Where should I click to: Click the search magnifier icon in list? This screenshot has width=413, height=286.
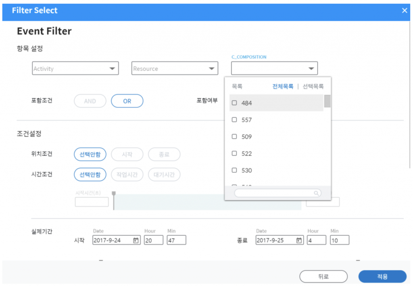pos(317,193)
